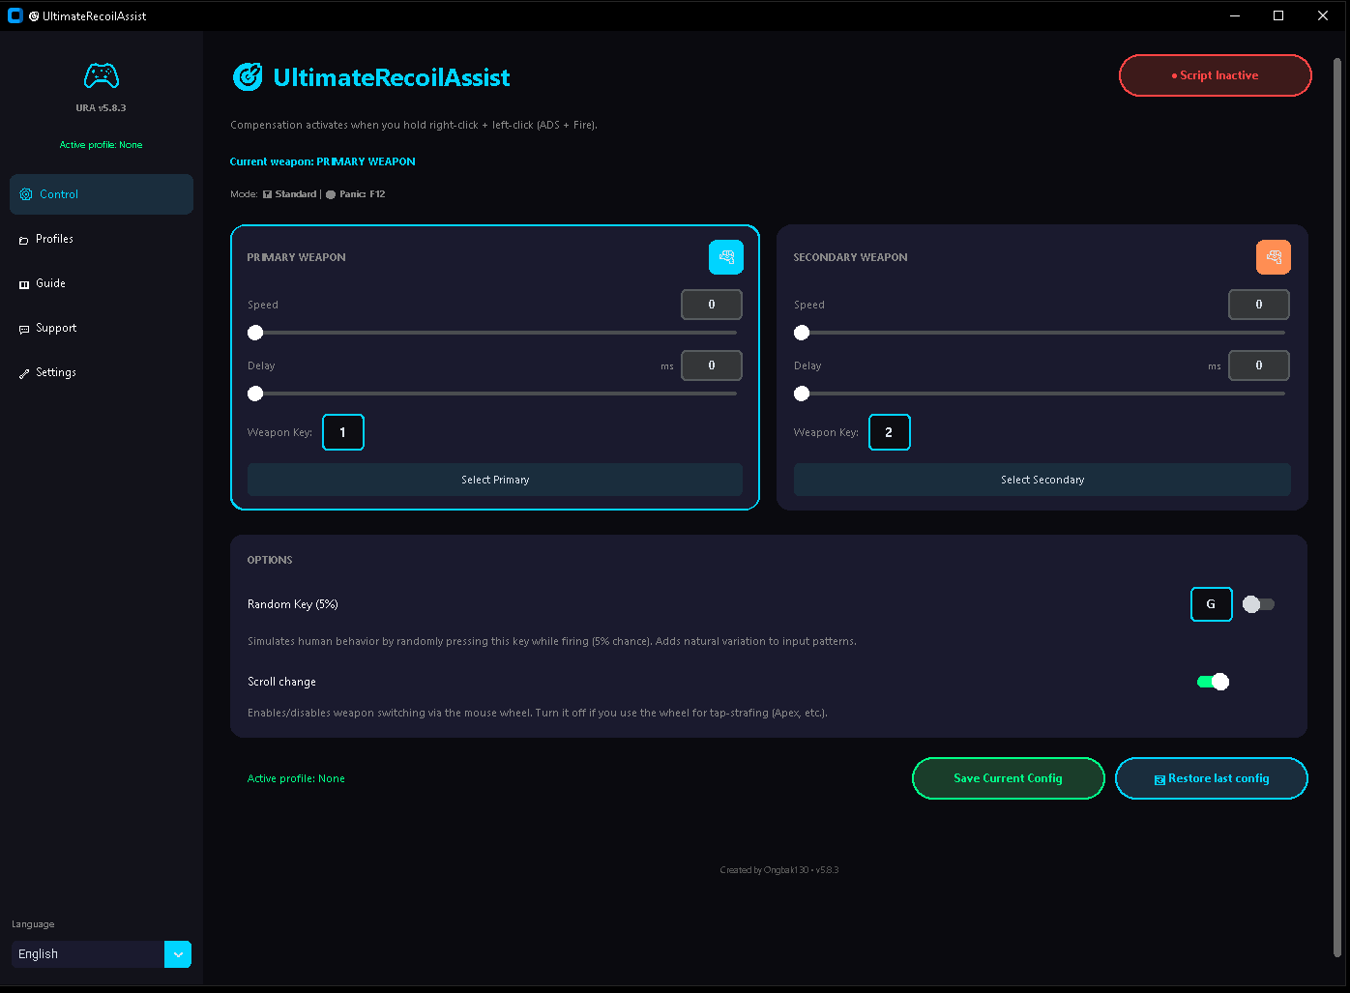1350x993 pixels.
Task: Minimize the UltimateRecoilAssist window
Action: click(1236, 15)
